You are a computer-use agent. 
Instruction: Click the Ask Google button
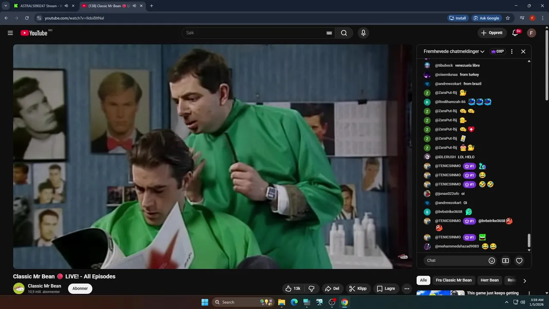487,18
